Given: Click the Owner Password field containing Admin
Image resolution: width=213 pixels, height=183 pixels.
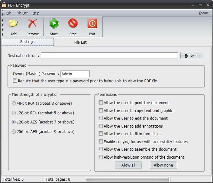Looking at the screenshot, I should 75,74.
